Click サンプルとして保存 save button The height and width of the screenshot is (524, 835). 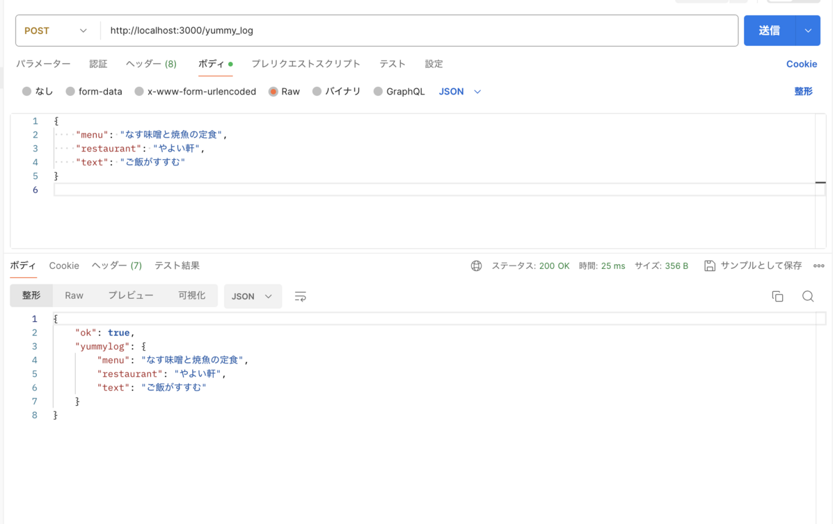coord(753,266)
